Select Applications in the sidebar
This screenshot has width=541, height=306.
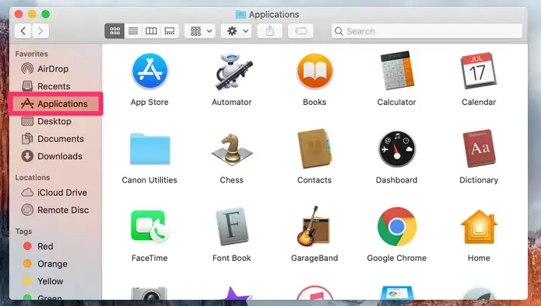55,103
